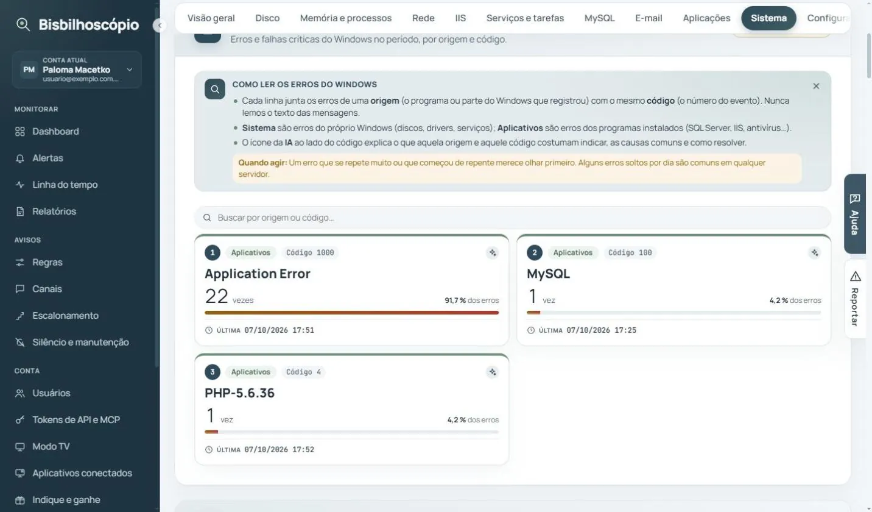
Task: Click the 'Código 100' badge on MySQL card
Action: 630,252
